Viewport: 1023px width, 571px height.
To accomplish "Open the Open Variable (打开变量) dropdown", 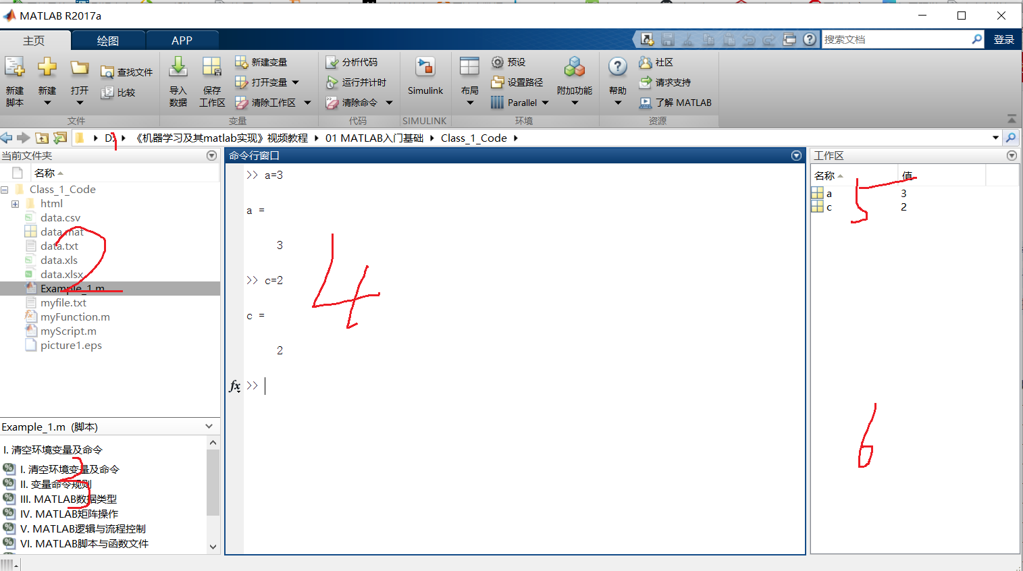I will coord(295,82).
